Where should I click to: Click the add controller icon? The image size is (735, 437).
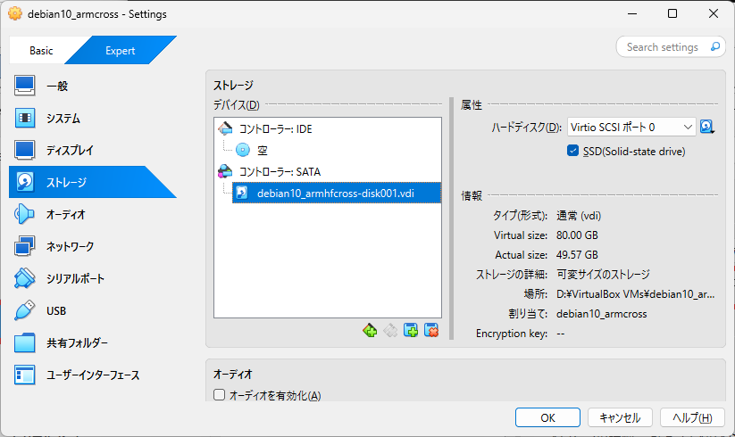(370, 331)
